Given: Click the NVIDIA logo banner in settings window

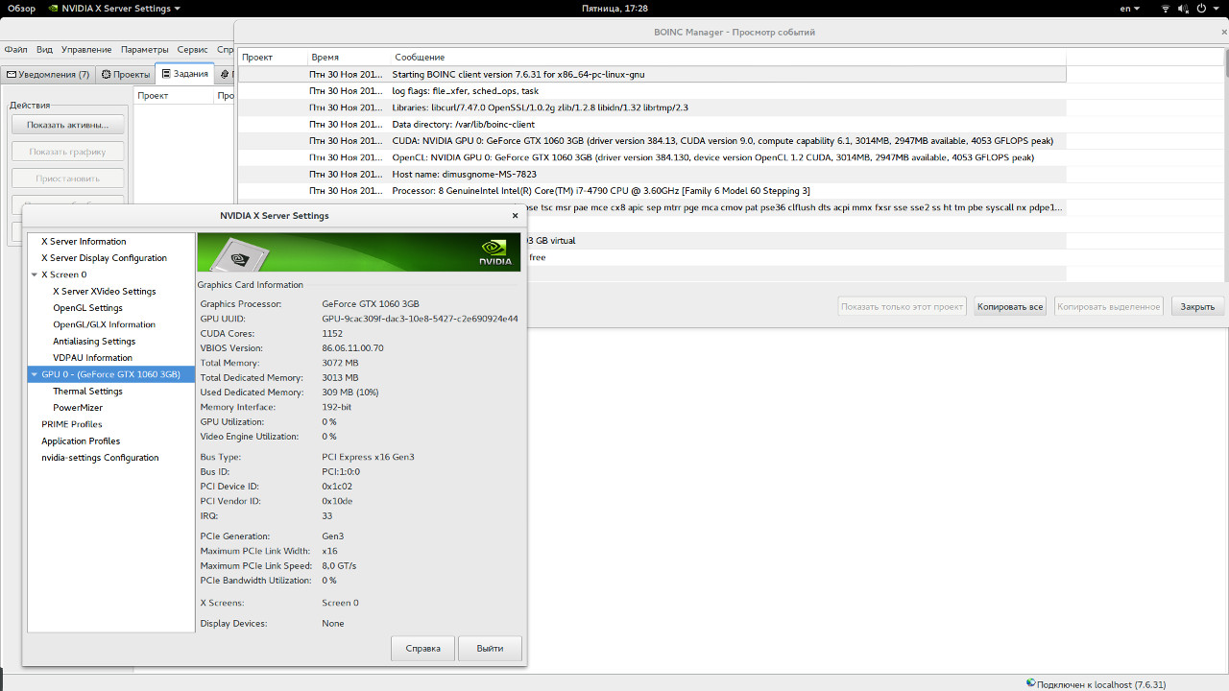Looking at the screenshot, I should (x=359, y=251).
